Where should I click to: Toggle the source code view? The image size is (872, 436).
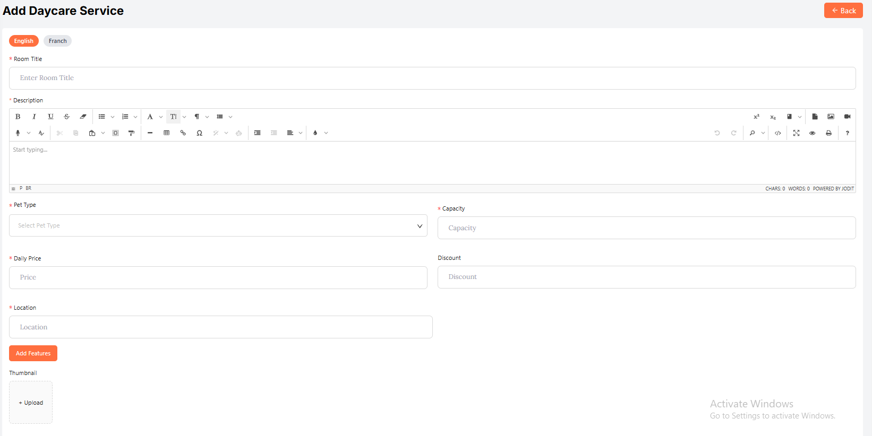(777, 133)
